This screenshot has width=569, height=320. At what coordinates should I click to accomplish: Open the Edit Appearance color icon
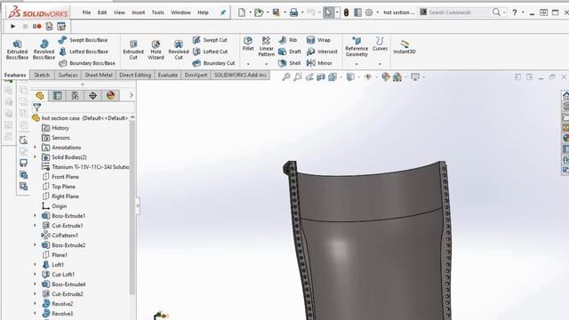point(385,76)
